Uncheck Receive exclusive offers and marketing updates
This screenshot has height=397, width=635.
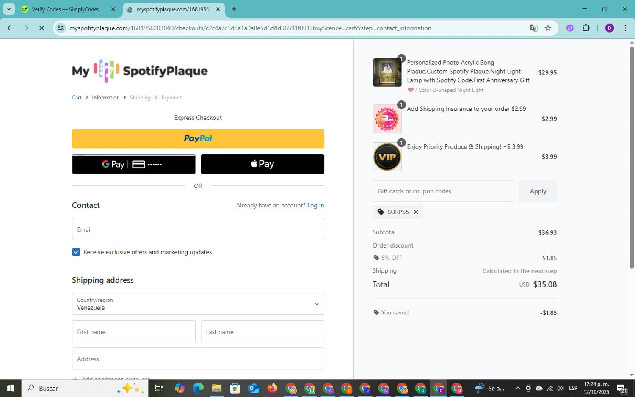pos(76,252)
